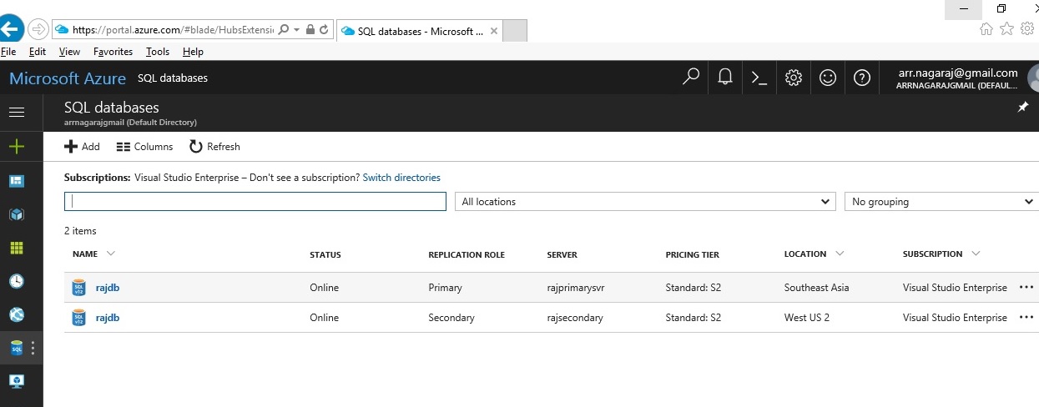Open rajdb on server rajsecondary
The image size is (1039, 407).
pyautogui.click(x=108, y=318)
